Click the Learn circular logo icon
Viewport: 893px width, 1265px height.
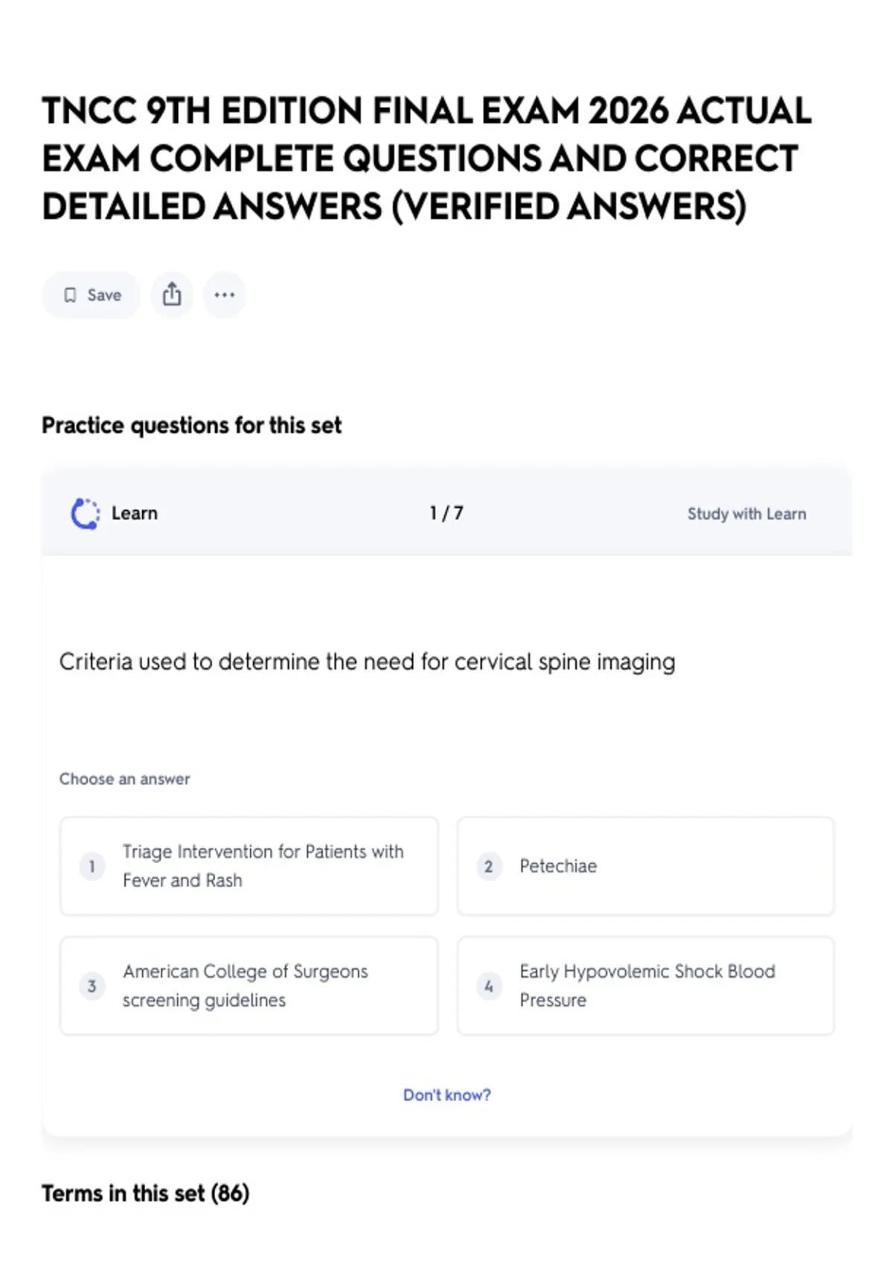click(85, 513)
